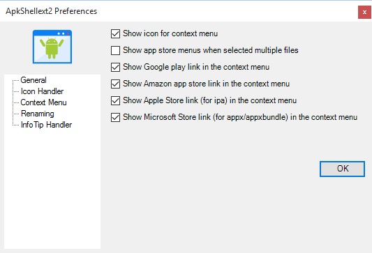Viewport: 372px width, 253px height.
Task: Select Context Menu in the tree
Action: 43,102
